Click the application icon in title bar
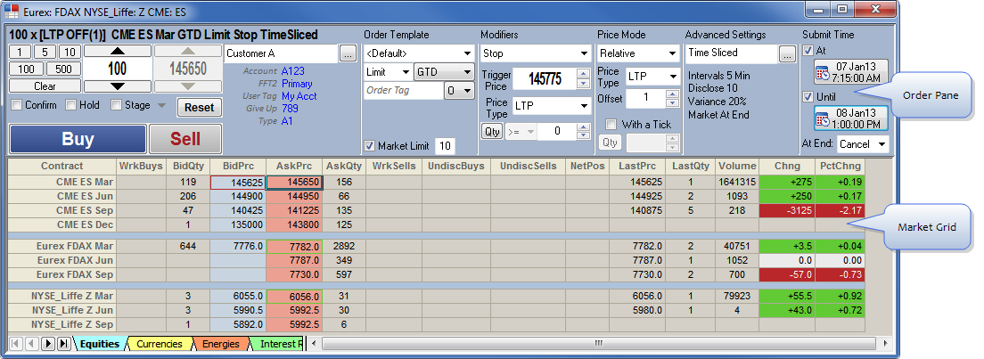Image resolution: width=984 pixels, height=359 pixels. 12,11
